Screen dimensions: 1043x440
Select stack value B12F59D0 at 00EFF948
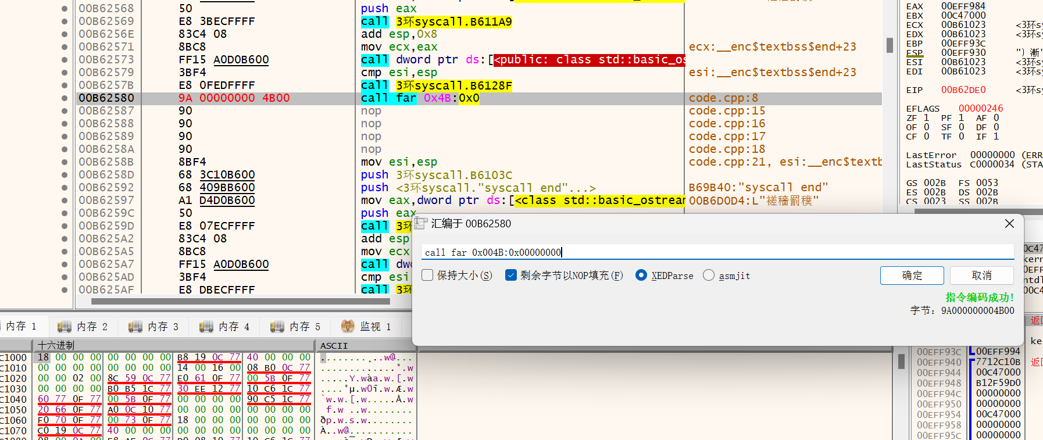(x=998, y=383)
